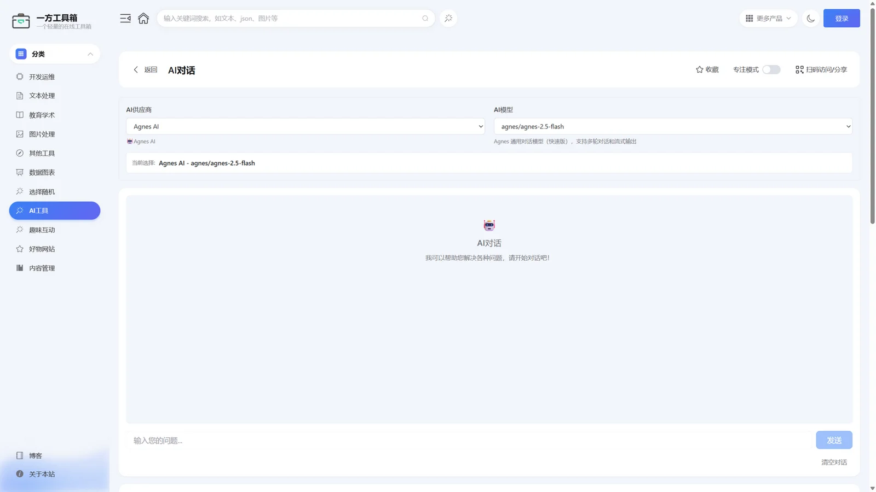Click the robot avatar in the chat area
The height and width of the screenshot is (492, 876).
489,225
